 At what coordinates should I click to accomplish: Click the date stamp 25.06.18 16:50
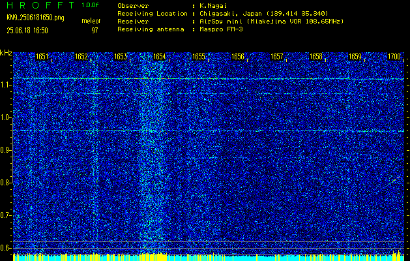point(27,31)
